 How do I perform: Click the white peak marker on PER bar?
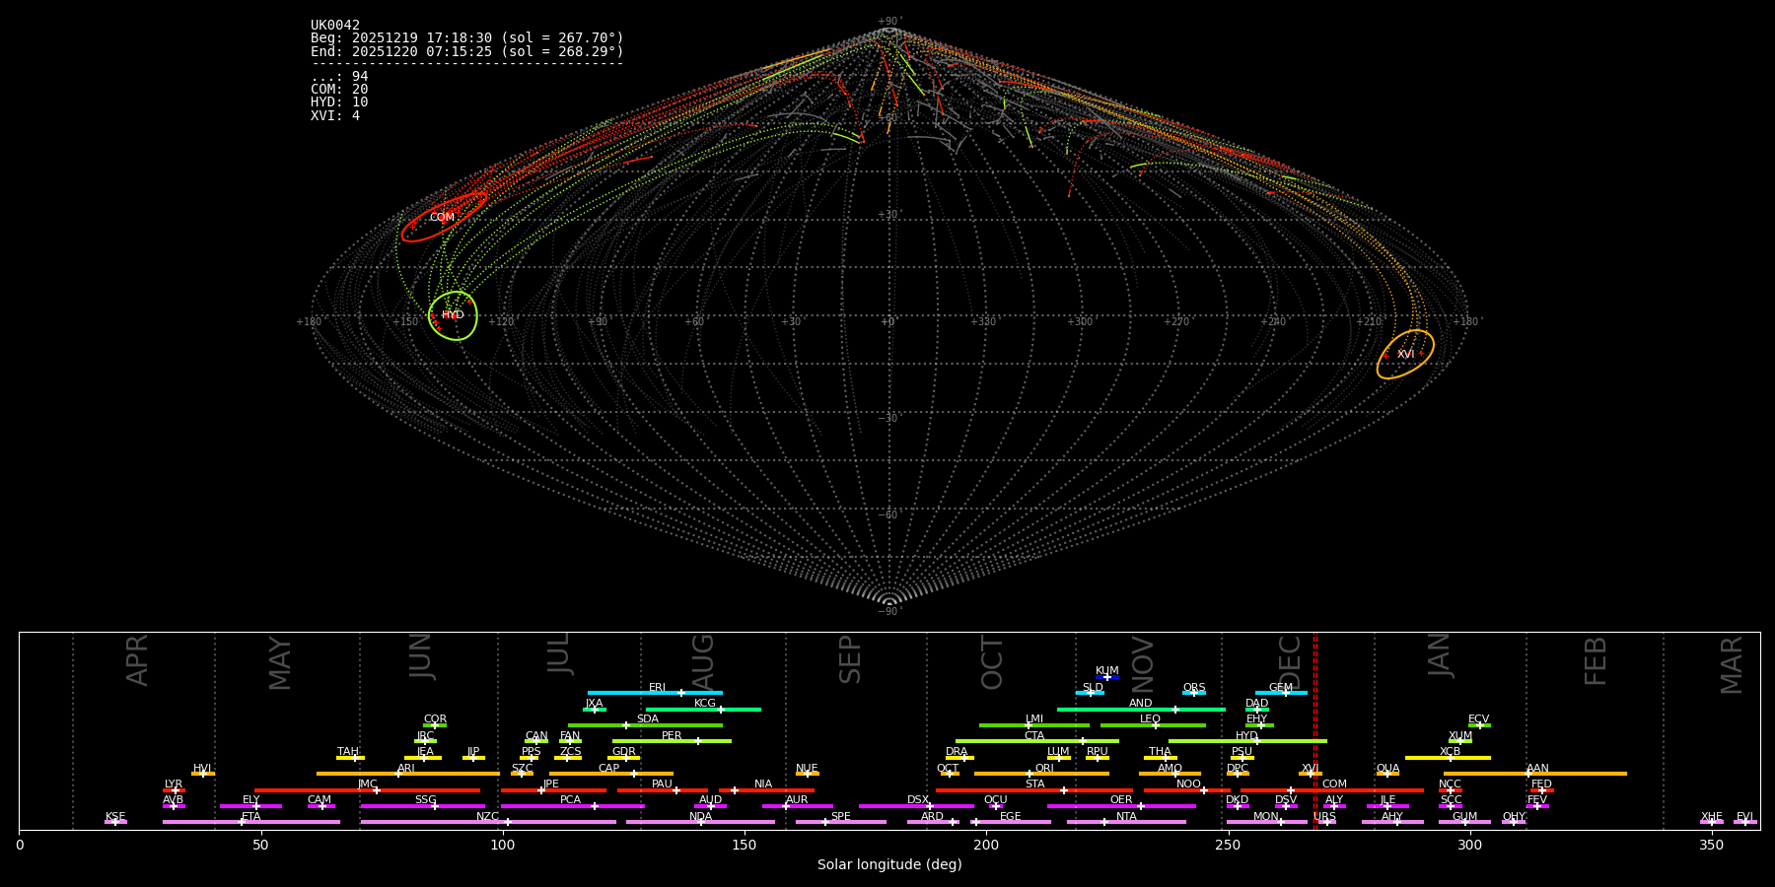(x=698, y=741)
